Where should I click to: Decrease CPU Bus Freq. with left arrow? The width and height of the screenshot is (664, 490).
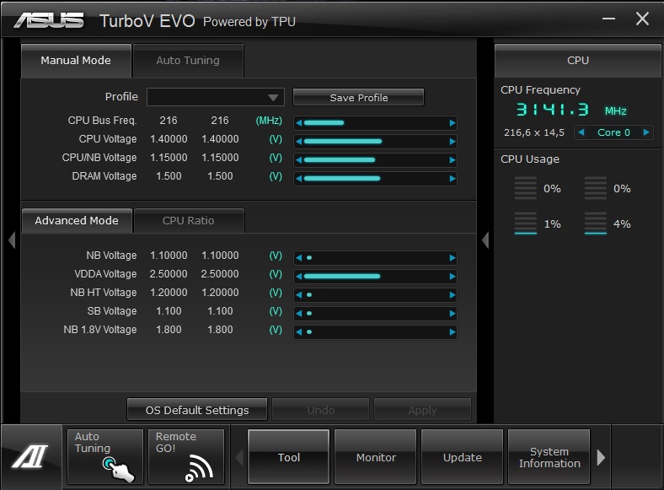(x=299, y=123)
